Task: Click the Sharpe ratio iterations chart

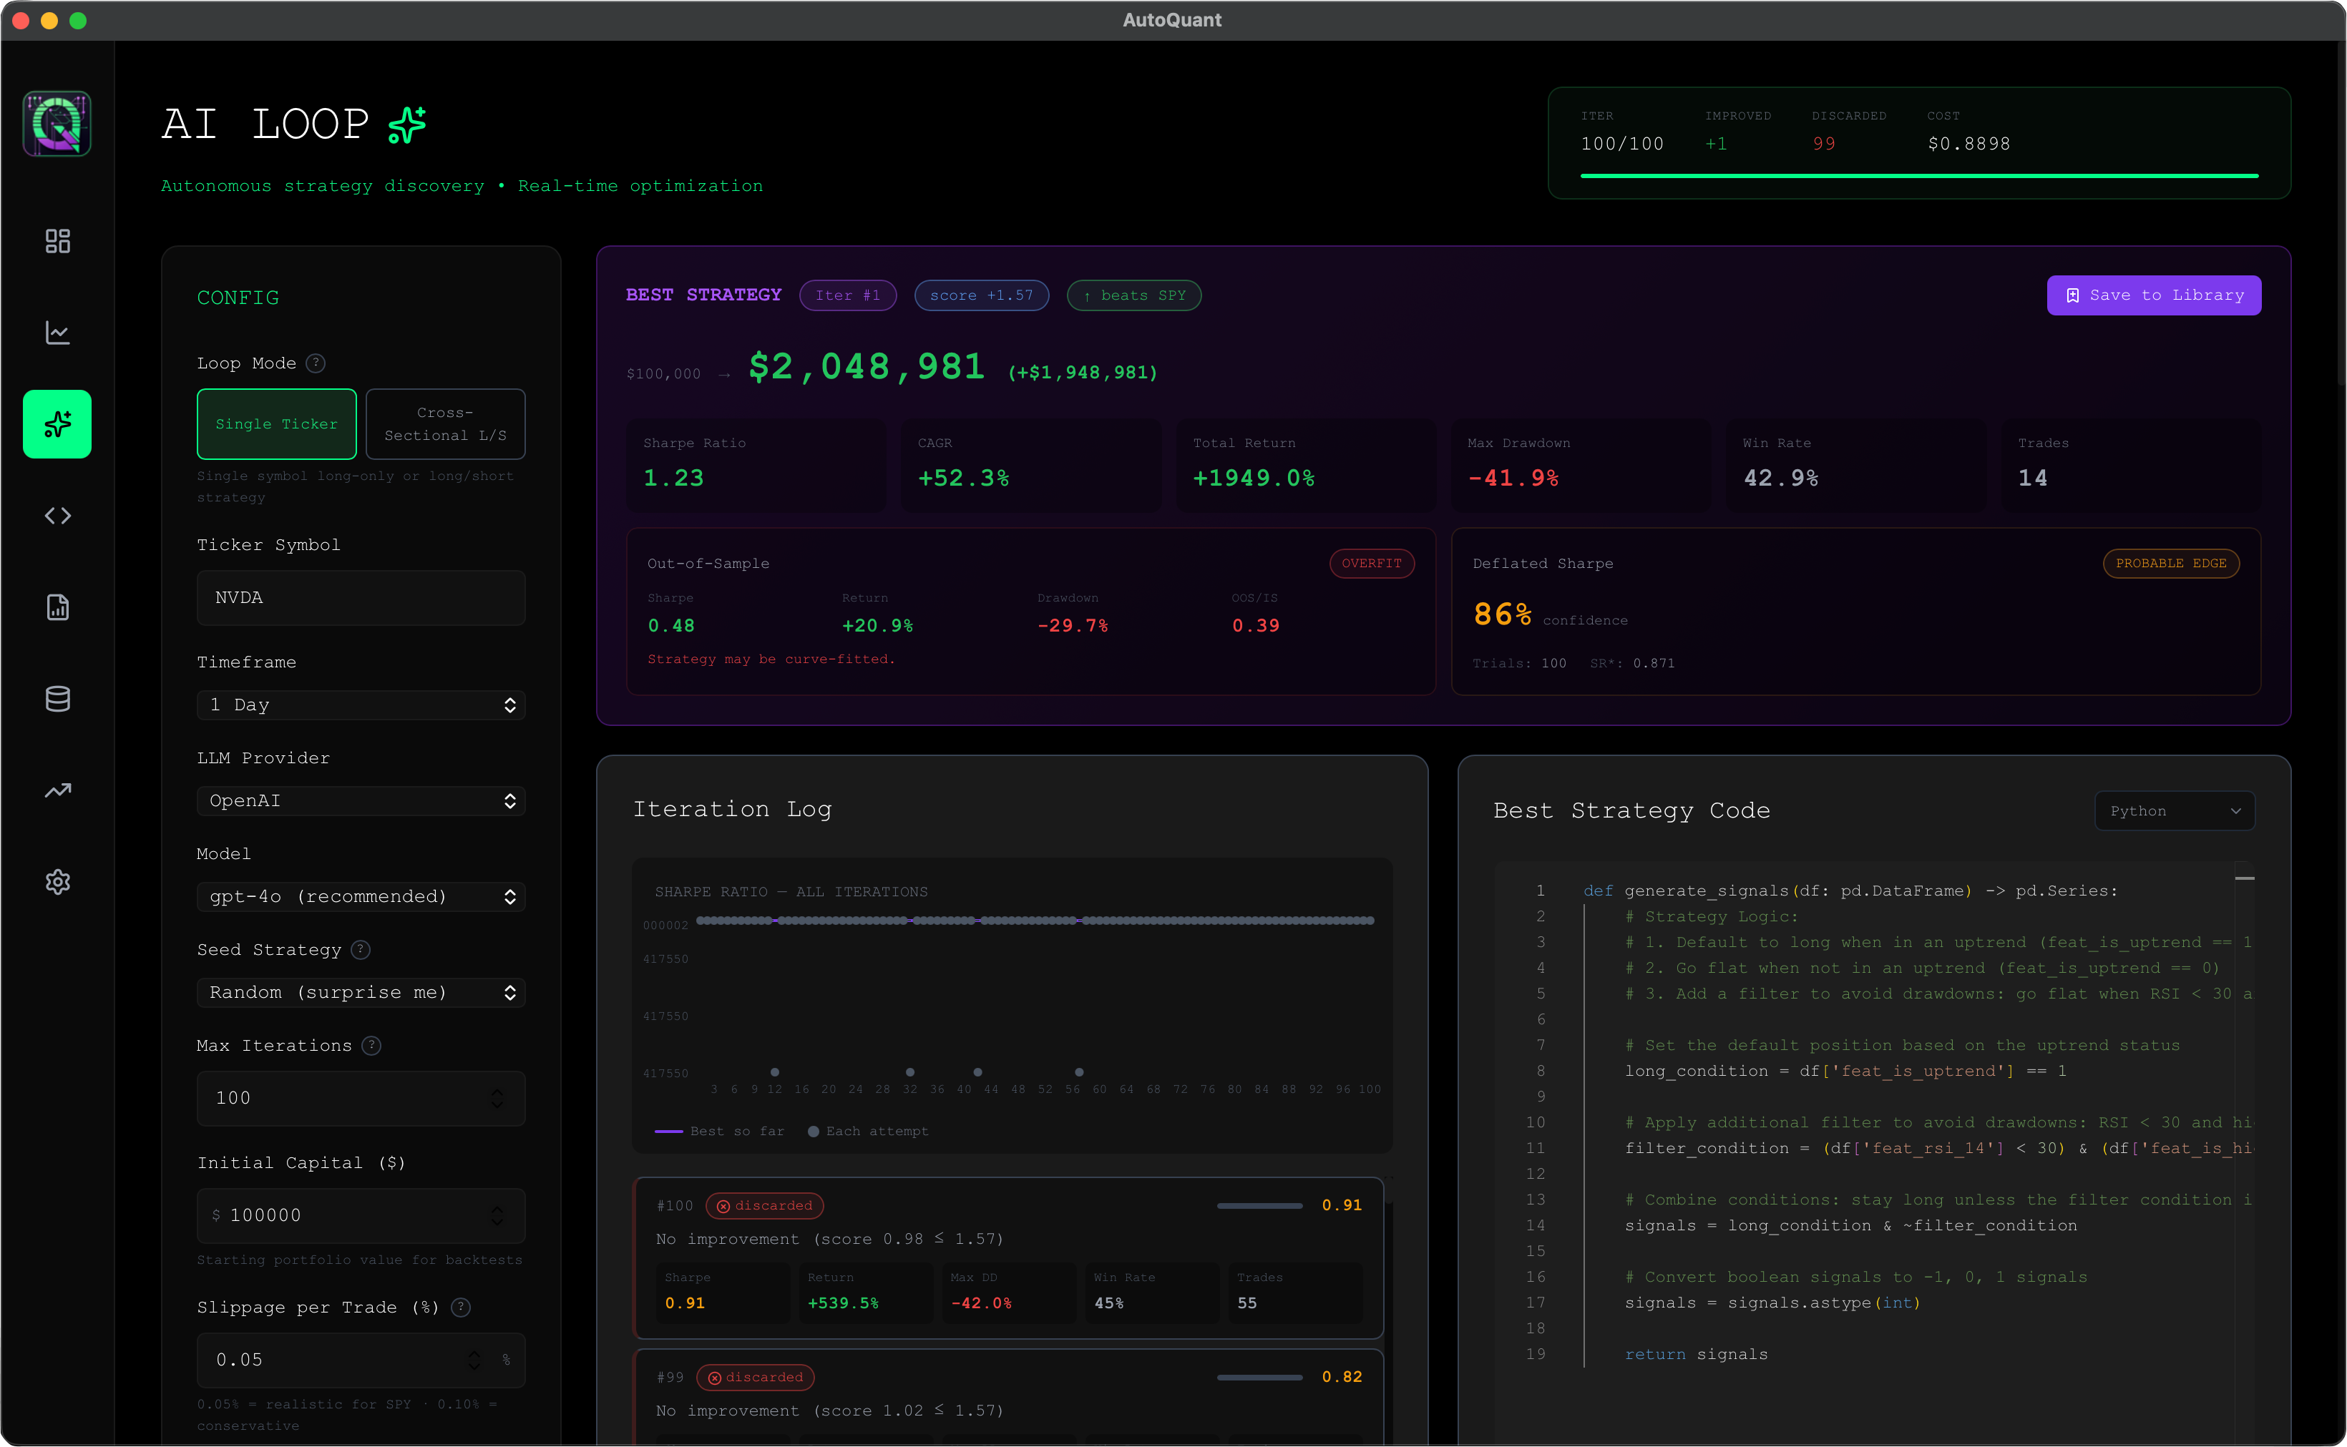Action: click(1012, 1005)
